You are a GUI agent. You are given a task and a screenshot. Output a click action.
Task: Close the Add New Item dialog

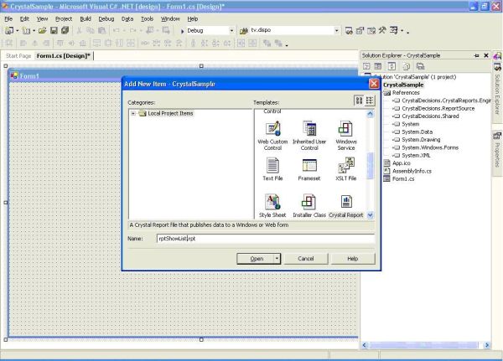(x=374, y=84)
